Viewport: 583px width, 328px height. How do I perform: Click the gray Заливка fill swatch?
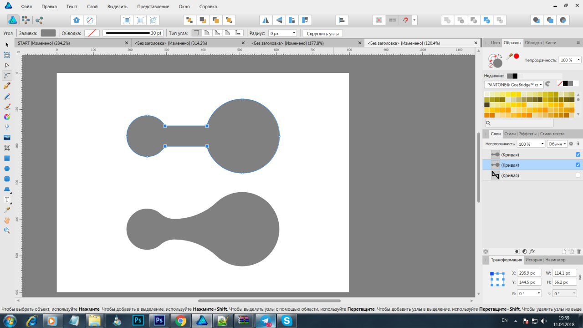pyautogui.click(x=48, y=33)
